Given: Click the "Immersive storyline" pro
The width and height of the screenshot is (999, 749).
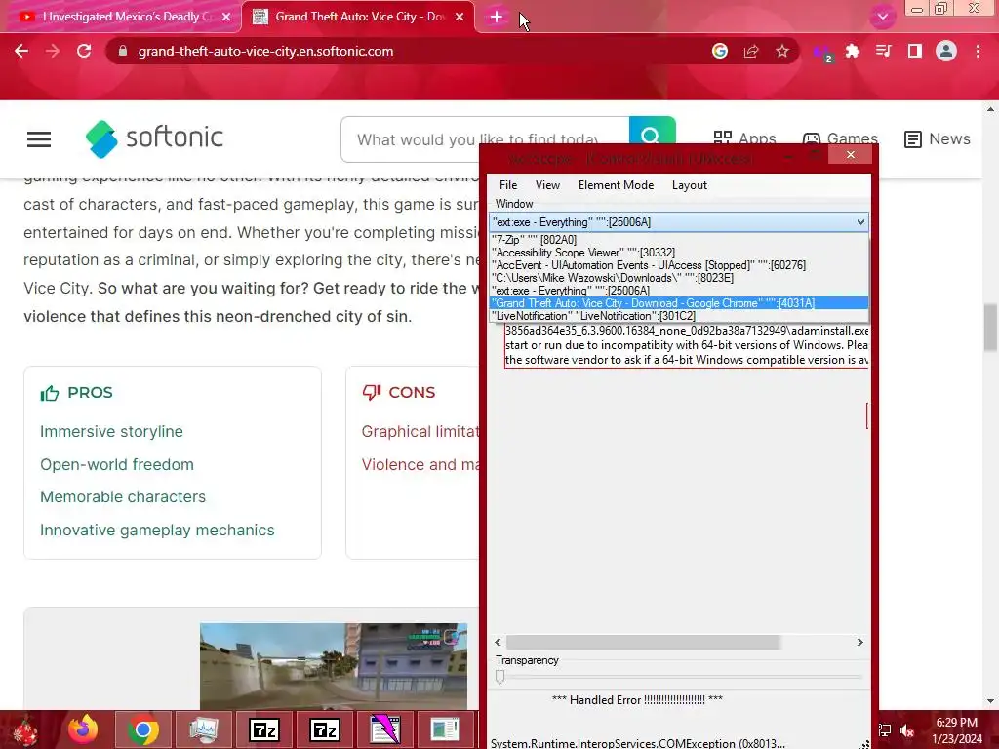Looking at the screenshot, I should tap(111, 431).
